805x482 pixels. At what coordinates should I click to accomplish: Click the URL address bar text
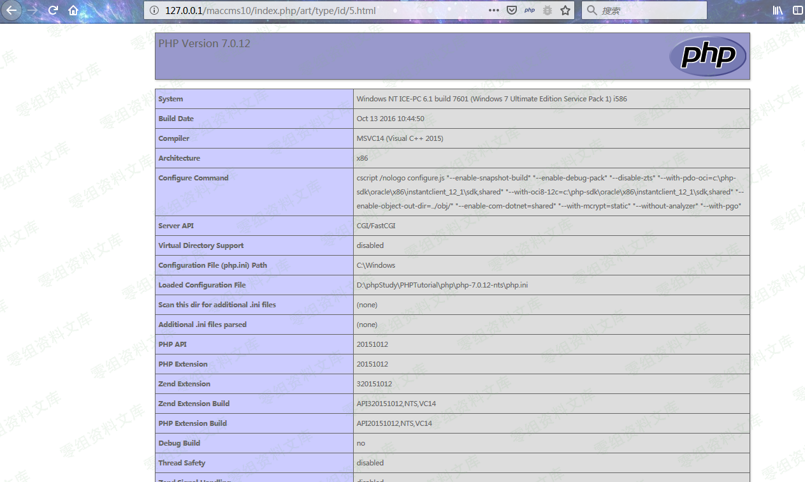[270, 10]
